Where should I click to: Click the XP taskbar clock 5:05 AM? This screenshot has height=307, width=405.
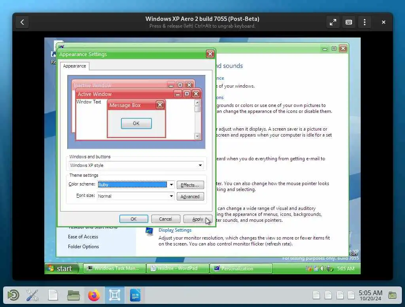345,269
